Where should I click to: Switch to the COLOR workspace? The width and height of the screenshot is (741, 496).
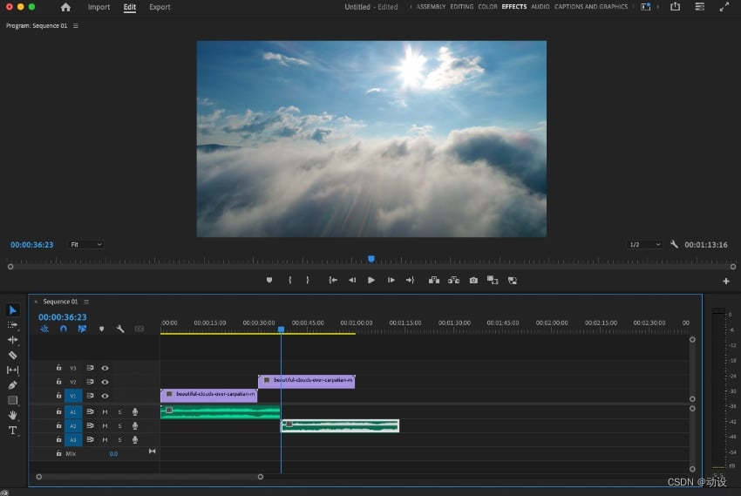point(487,7)
